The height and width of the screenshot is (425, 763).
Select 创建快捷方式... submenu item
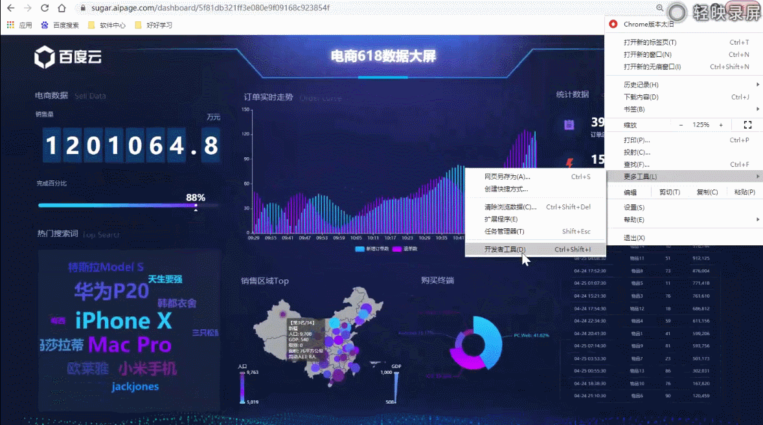click(x=535, y=189)
